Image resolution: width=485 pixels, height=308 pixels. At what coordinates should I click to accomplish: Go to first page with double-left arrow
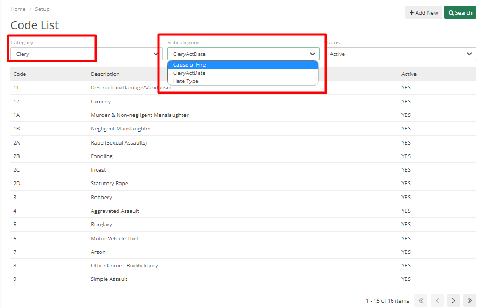421,300
